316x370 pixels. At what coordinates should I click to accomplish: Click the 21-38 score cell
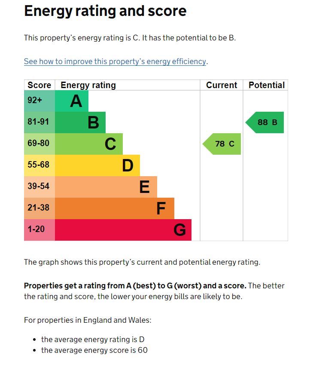39,208
